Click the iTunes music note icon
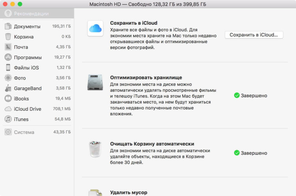Image resolution: width=296 pixels, height=196 pixels. (x=8, y=119)
